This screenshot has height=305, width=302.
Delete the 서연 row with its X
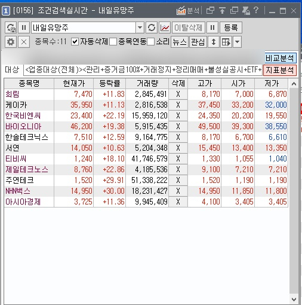point(178,148)
